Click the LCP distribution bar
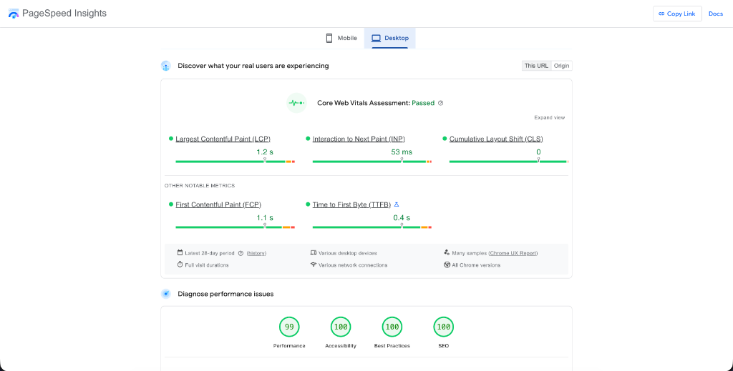 tap(235, 162)
